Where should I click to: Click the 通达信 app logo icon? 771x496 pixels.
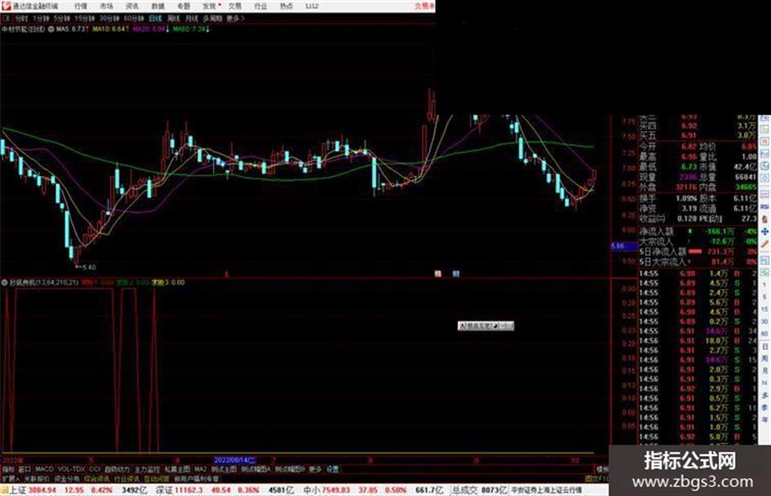tap(6, 6)
